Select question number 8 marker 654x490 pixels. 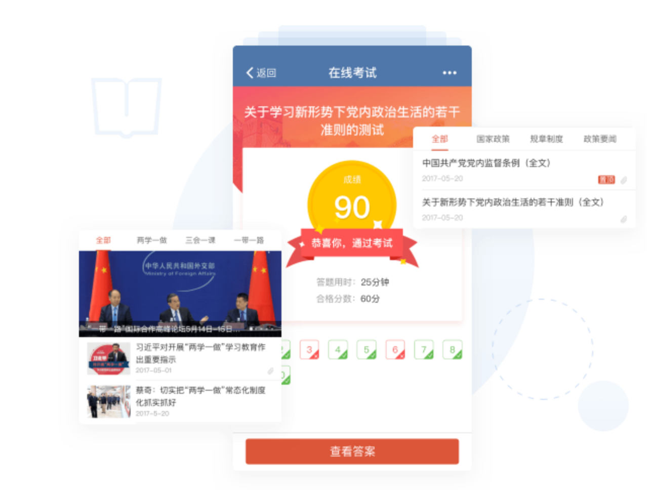coord(453,350)
